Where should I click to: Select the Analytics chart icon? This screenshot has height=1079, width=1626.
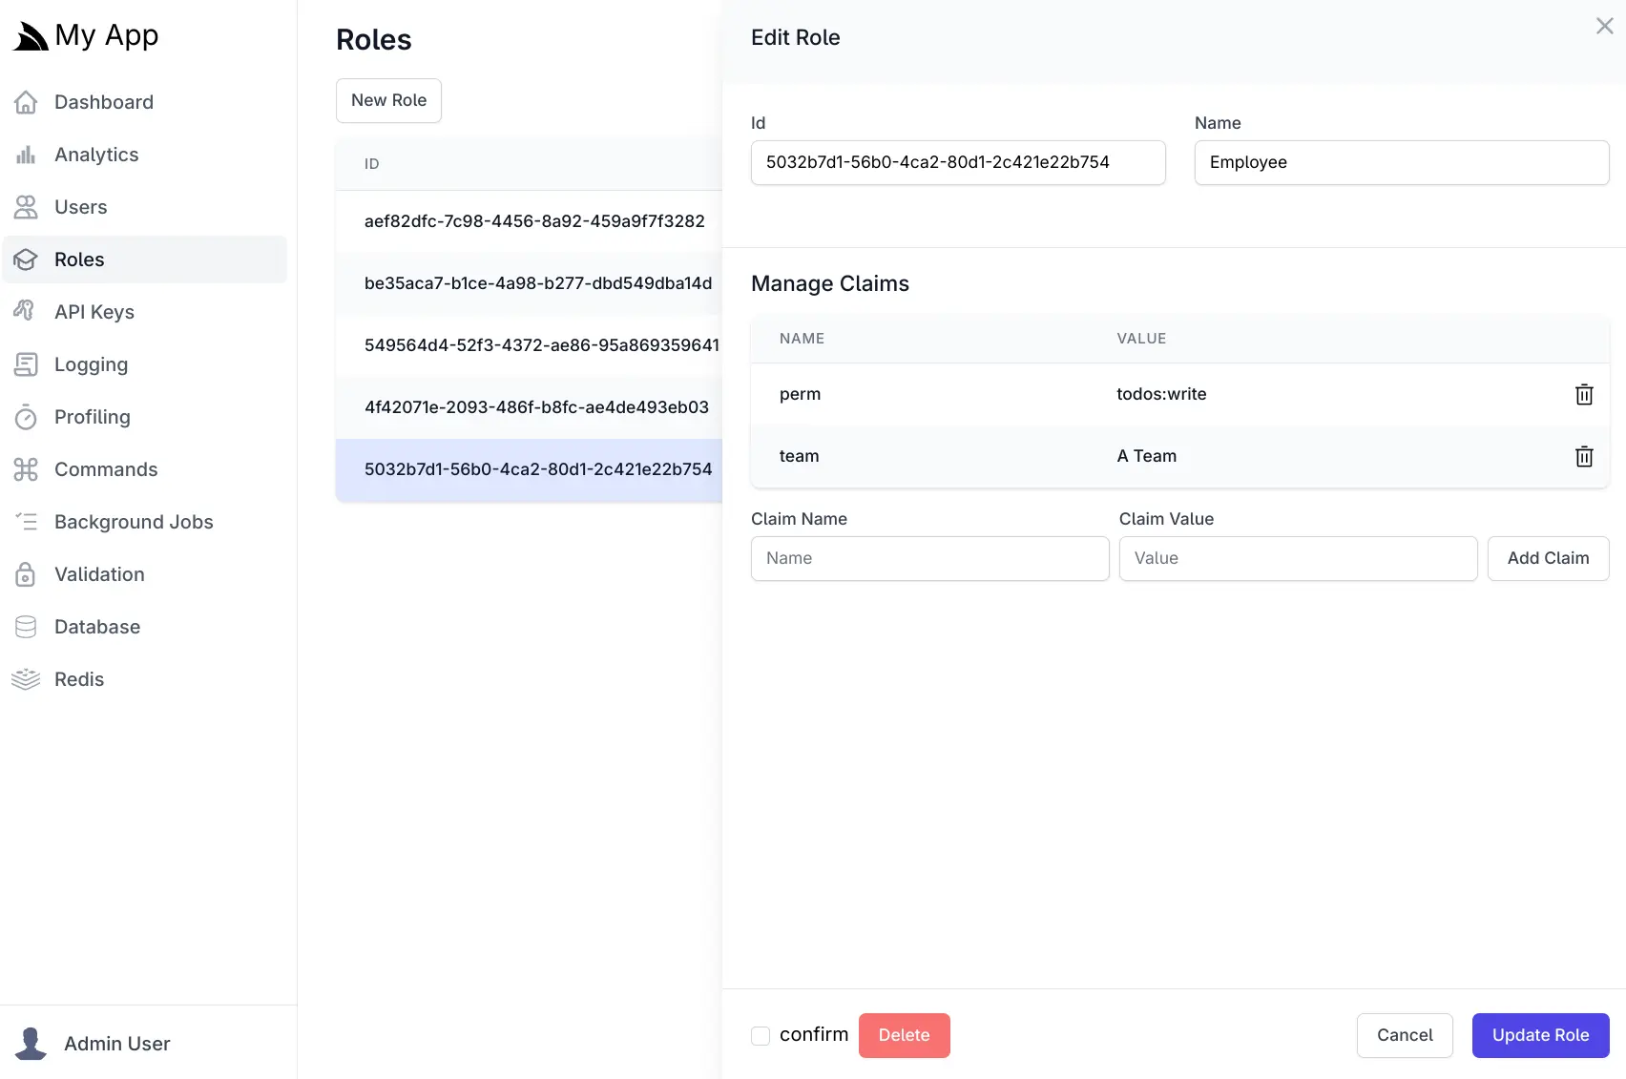[26, 155]
